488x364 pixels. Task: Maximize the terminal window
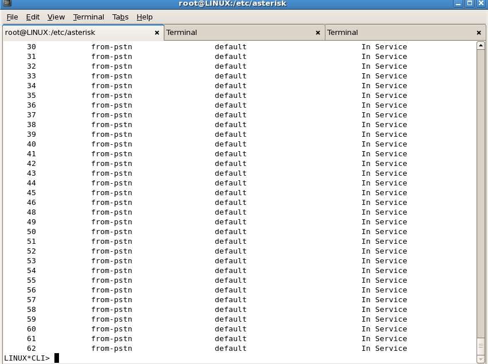pos(470,5)
